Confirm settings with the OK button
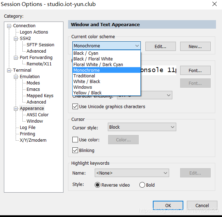The height and width of the screenshot is (217, 222). (x=168, y=205)
